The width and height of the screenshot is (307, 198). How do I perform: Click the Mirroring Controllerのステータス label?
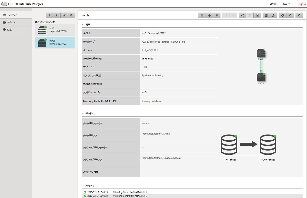click(99, 101)
